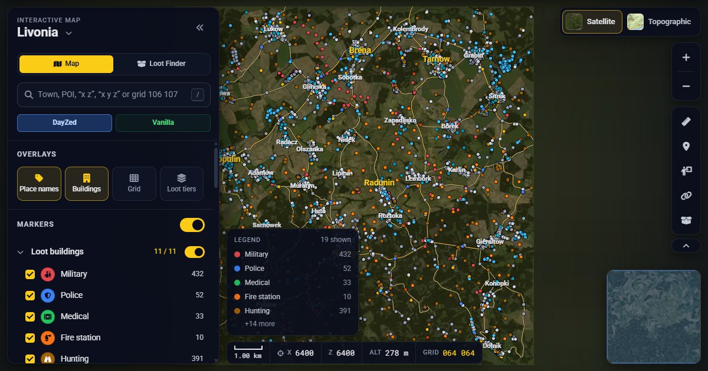Image resolution: width=708 pixels, height=371 pixels.
Task: Select the Vanilla loot mode
Action: (163, 122)
